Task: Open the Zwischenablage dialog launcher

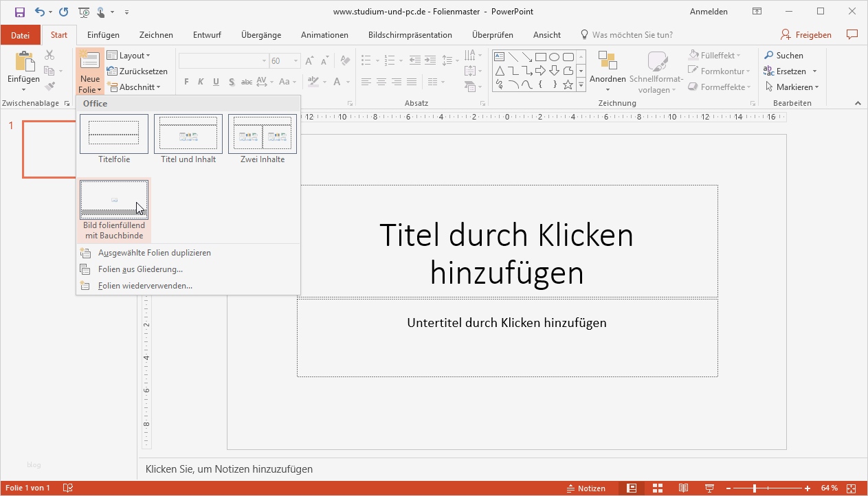Action: (67, 104)
